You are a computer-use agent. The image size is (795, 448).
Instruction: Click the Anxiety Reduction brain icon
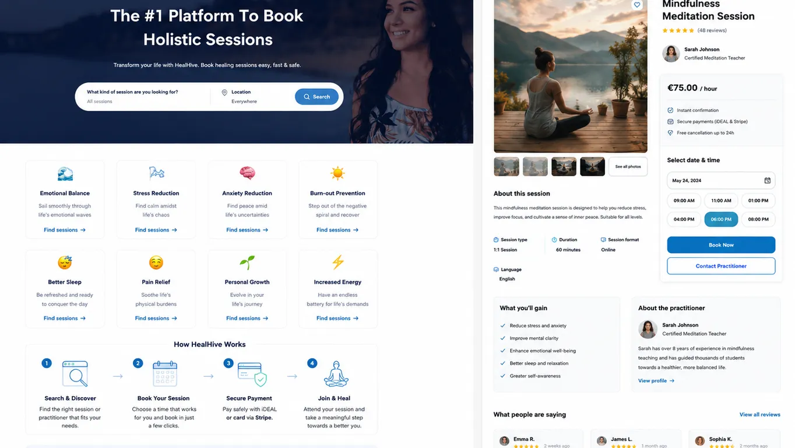[x=247, y=173]
